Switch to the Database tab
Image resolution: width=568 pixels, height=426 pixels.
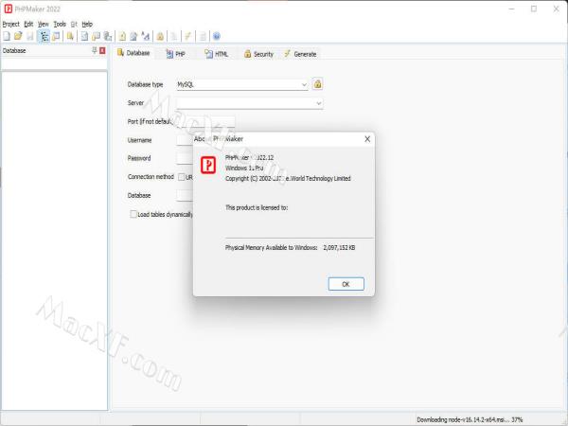[x=133, y=53]
